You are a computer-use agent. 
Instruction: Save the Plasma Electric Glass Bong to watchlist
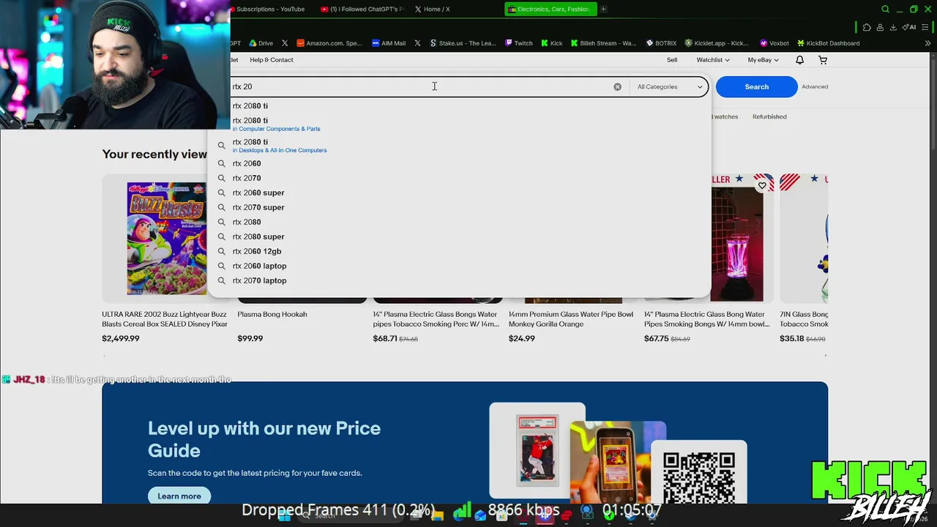(x=762, y=186)
